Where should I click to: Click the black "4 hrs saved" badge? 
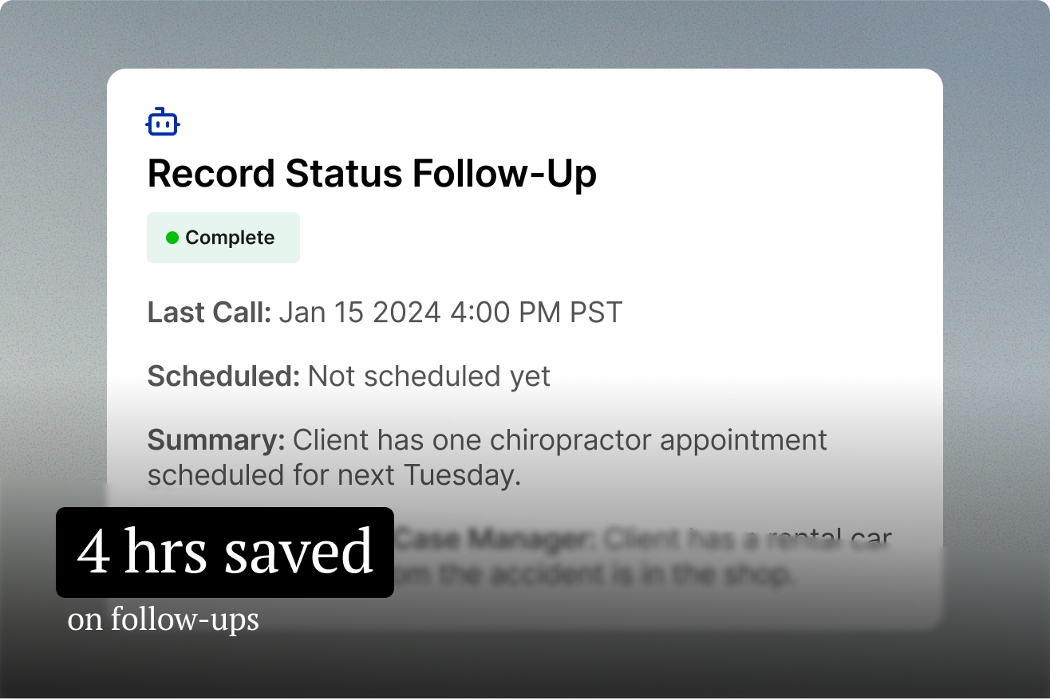[x=224, y=552]
